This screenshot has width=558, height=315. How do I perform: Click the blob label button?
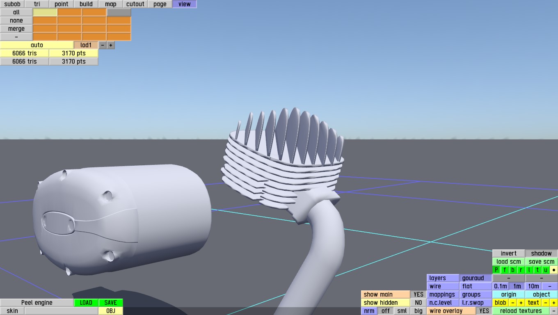tap(501, 303)
